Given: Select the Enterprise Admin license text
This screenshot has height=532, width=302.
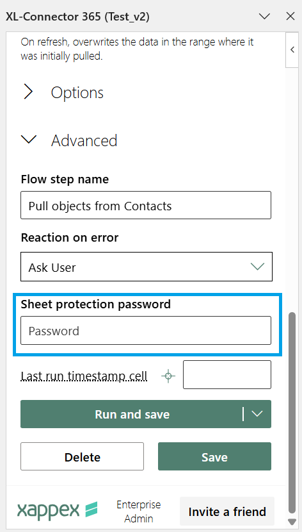Looking at the screenshot, I should coord(138,511).
